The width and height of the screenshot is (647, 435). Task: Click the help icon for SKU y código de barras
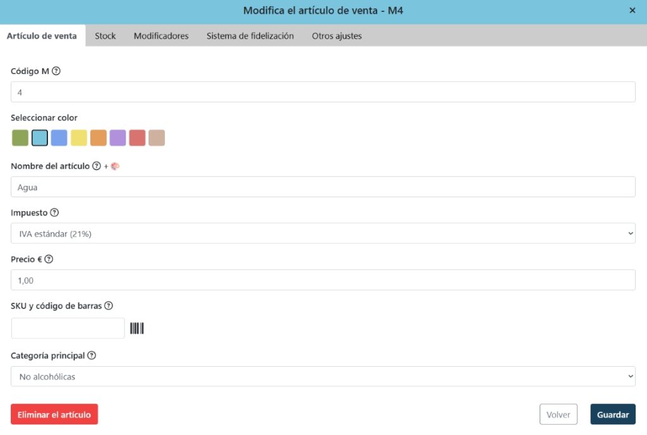click(109, 305)
